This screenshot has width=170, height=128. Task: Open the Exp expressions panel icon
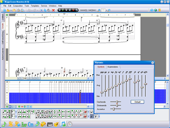pyautogui.click(x=24, y=124)
